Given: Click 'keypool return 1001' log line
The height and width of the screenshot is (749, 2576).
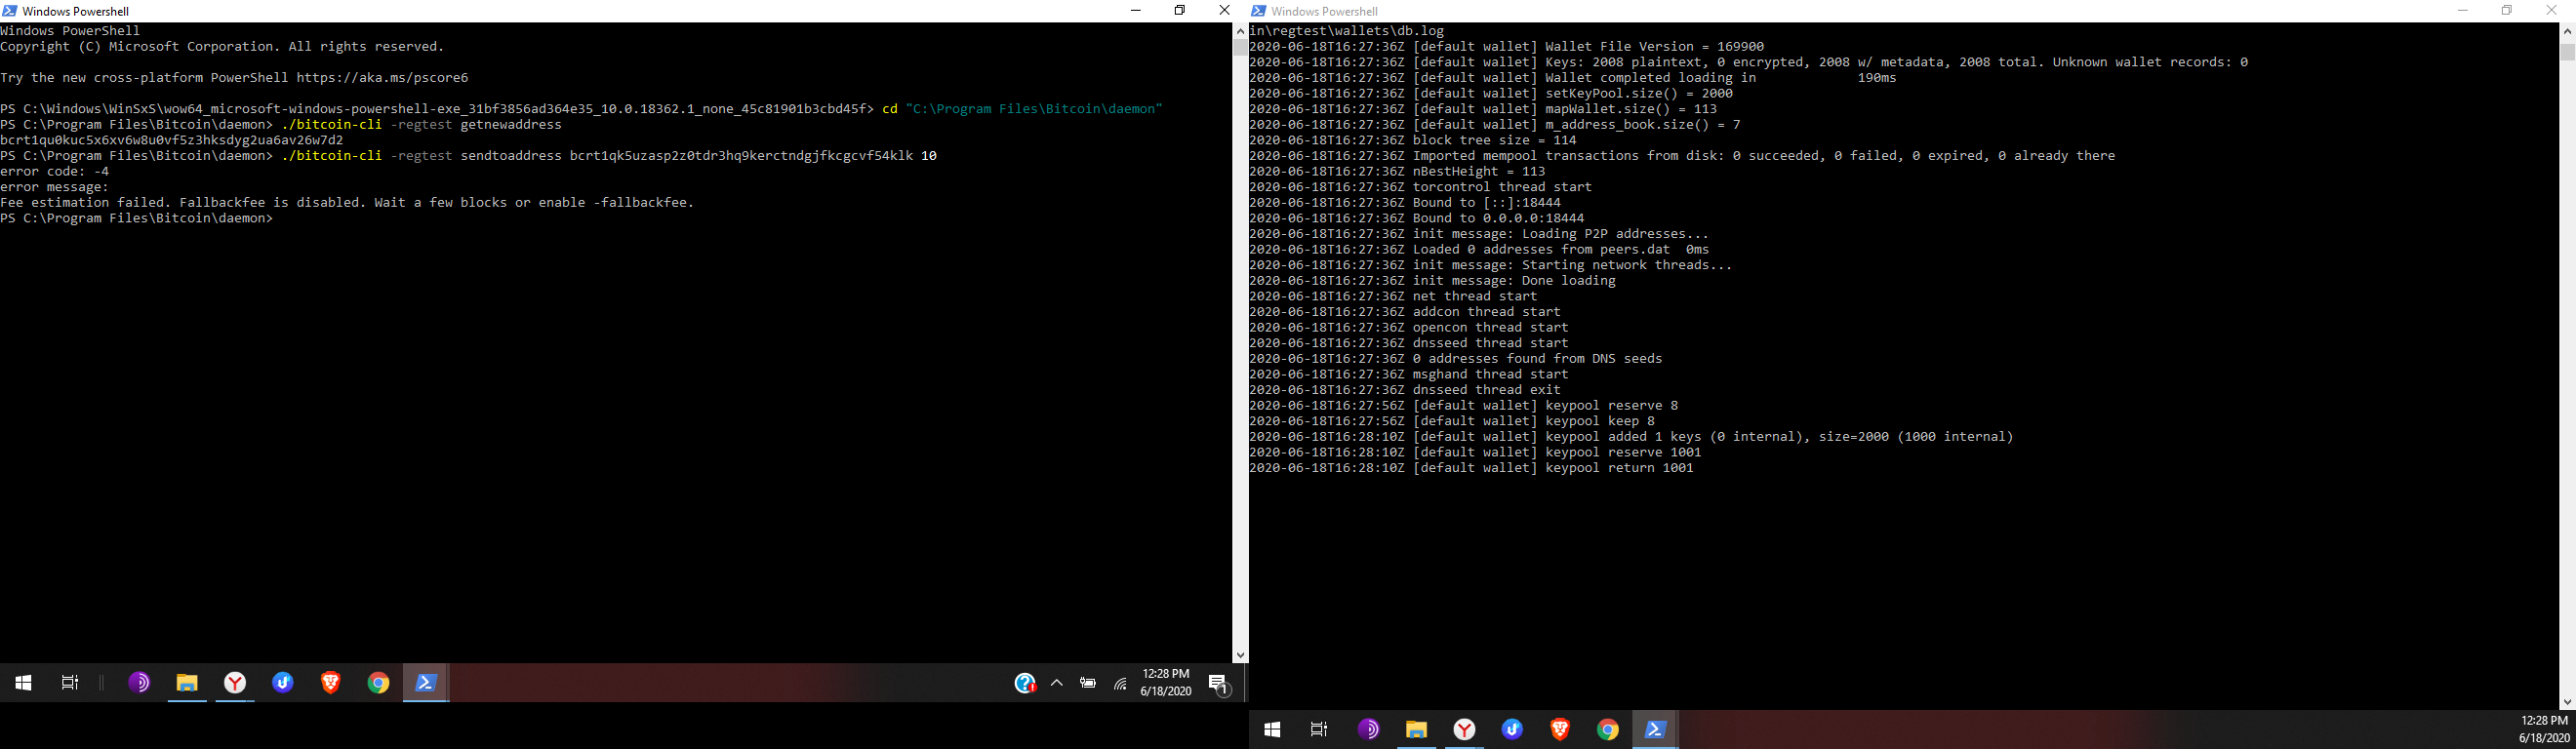Looking at the screenshot, I should click(x=1472, y=468).
